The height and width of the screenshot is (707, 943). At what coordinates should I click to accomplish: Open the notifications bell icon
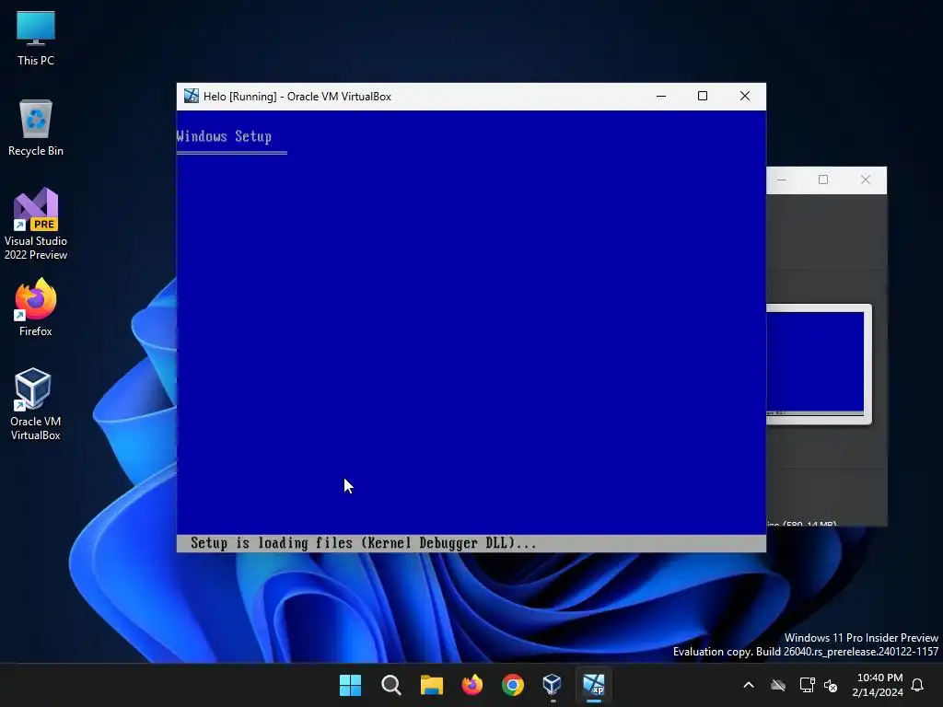coord(917,685)
